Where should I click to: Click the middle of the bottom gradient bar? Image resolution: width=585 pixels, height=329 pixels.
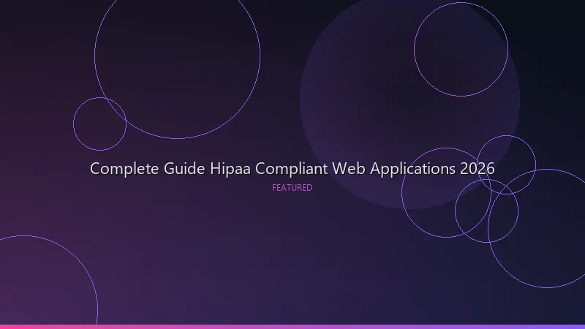292,326
